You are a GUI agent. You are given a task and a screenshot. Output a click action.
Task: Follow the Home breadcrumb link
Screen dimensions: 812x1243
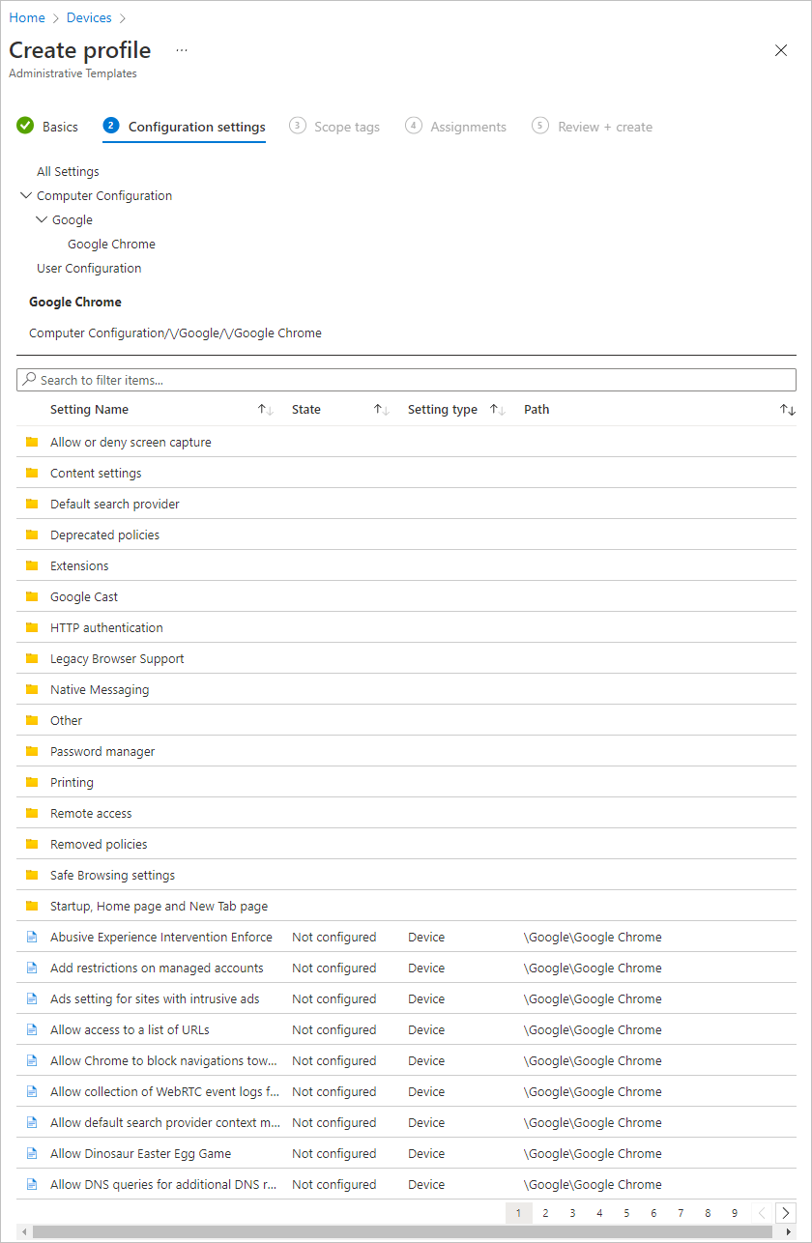(x=27, y=17)
